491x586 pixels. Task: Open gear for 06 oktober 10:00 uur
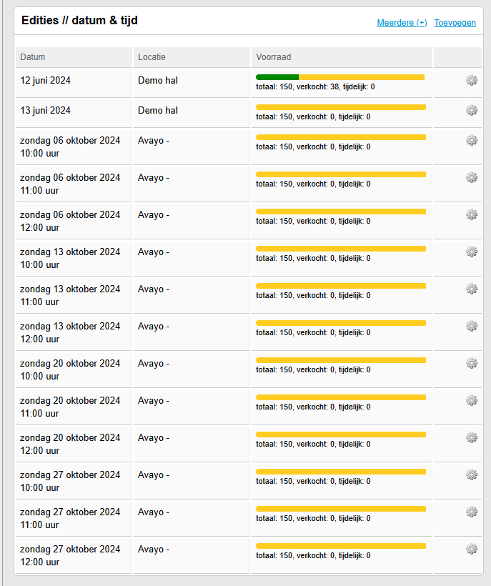[x=472, y=140]
